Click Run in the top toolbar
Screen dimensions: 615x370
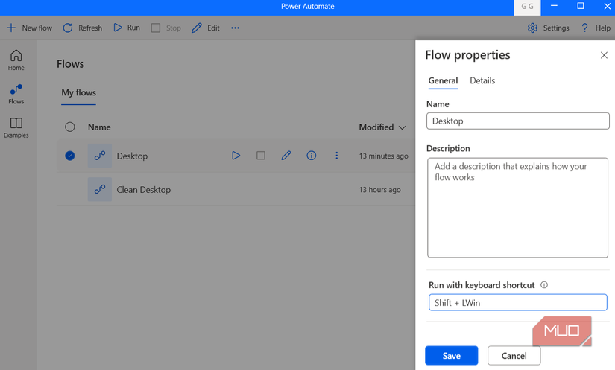coord(126,28)
